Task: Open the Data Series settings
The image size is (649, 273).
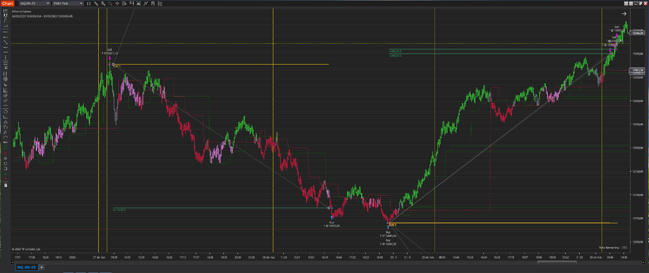Action: pyautogui.click(x=139, y=3)
